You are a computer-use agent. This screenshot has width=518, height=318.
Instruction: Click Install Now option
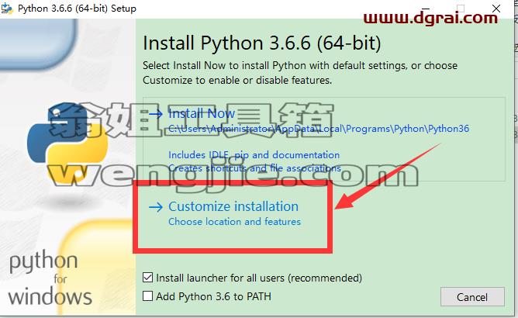click(324, 139)
